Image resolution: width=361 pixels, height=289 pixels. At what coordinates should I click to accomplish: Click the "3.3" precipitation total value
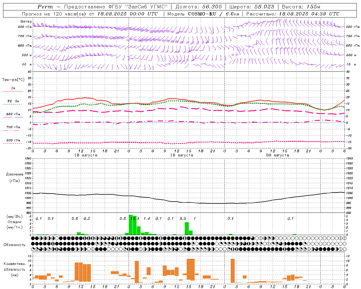click(183, 218)
